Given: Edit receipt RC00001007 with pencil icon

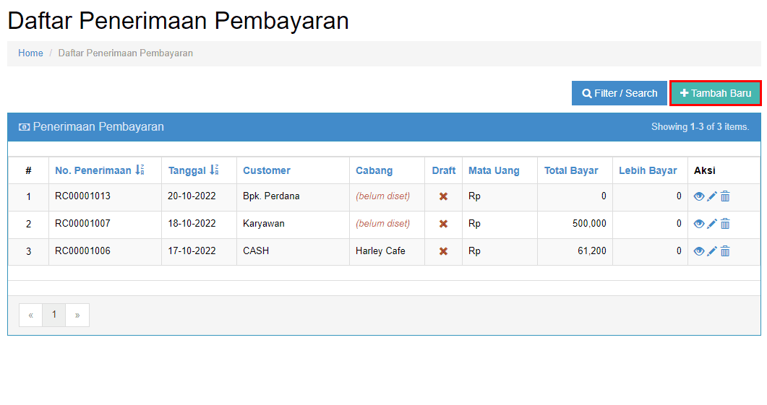Looking at the screenshot, I should (712, 224).
